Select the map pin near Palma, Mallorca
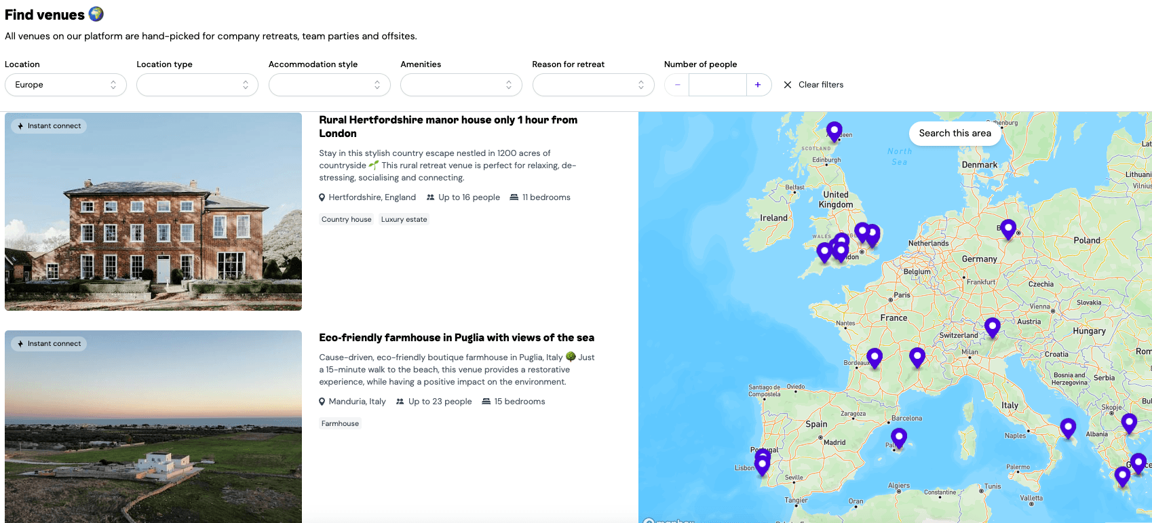The image size is (1152, 523). pyautogui.click(x=899, y=438)
